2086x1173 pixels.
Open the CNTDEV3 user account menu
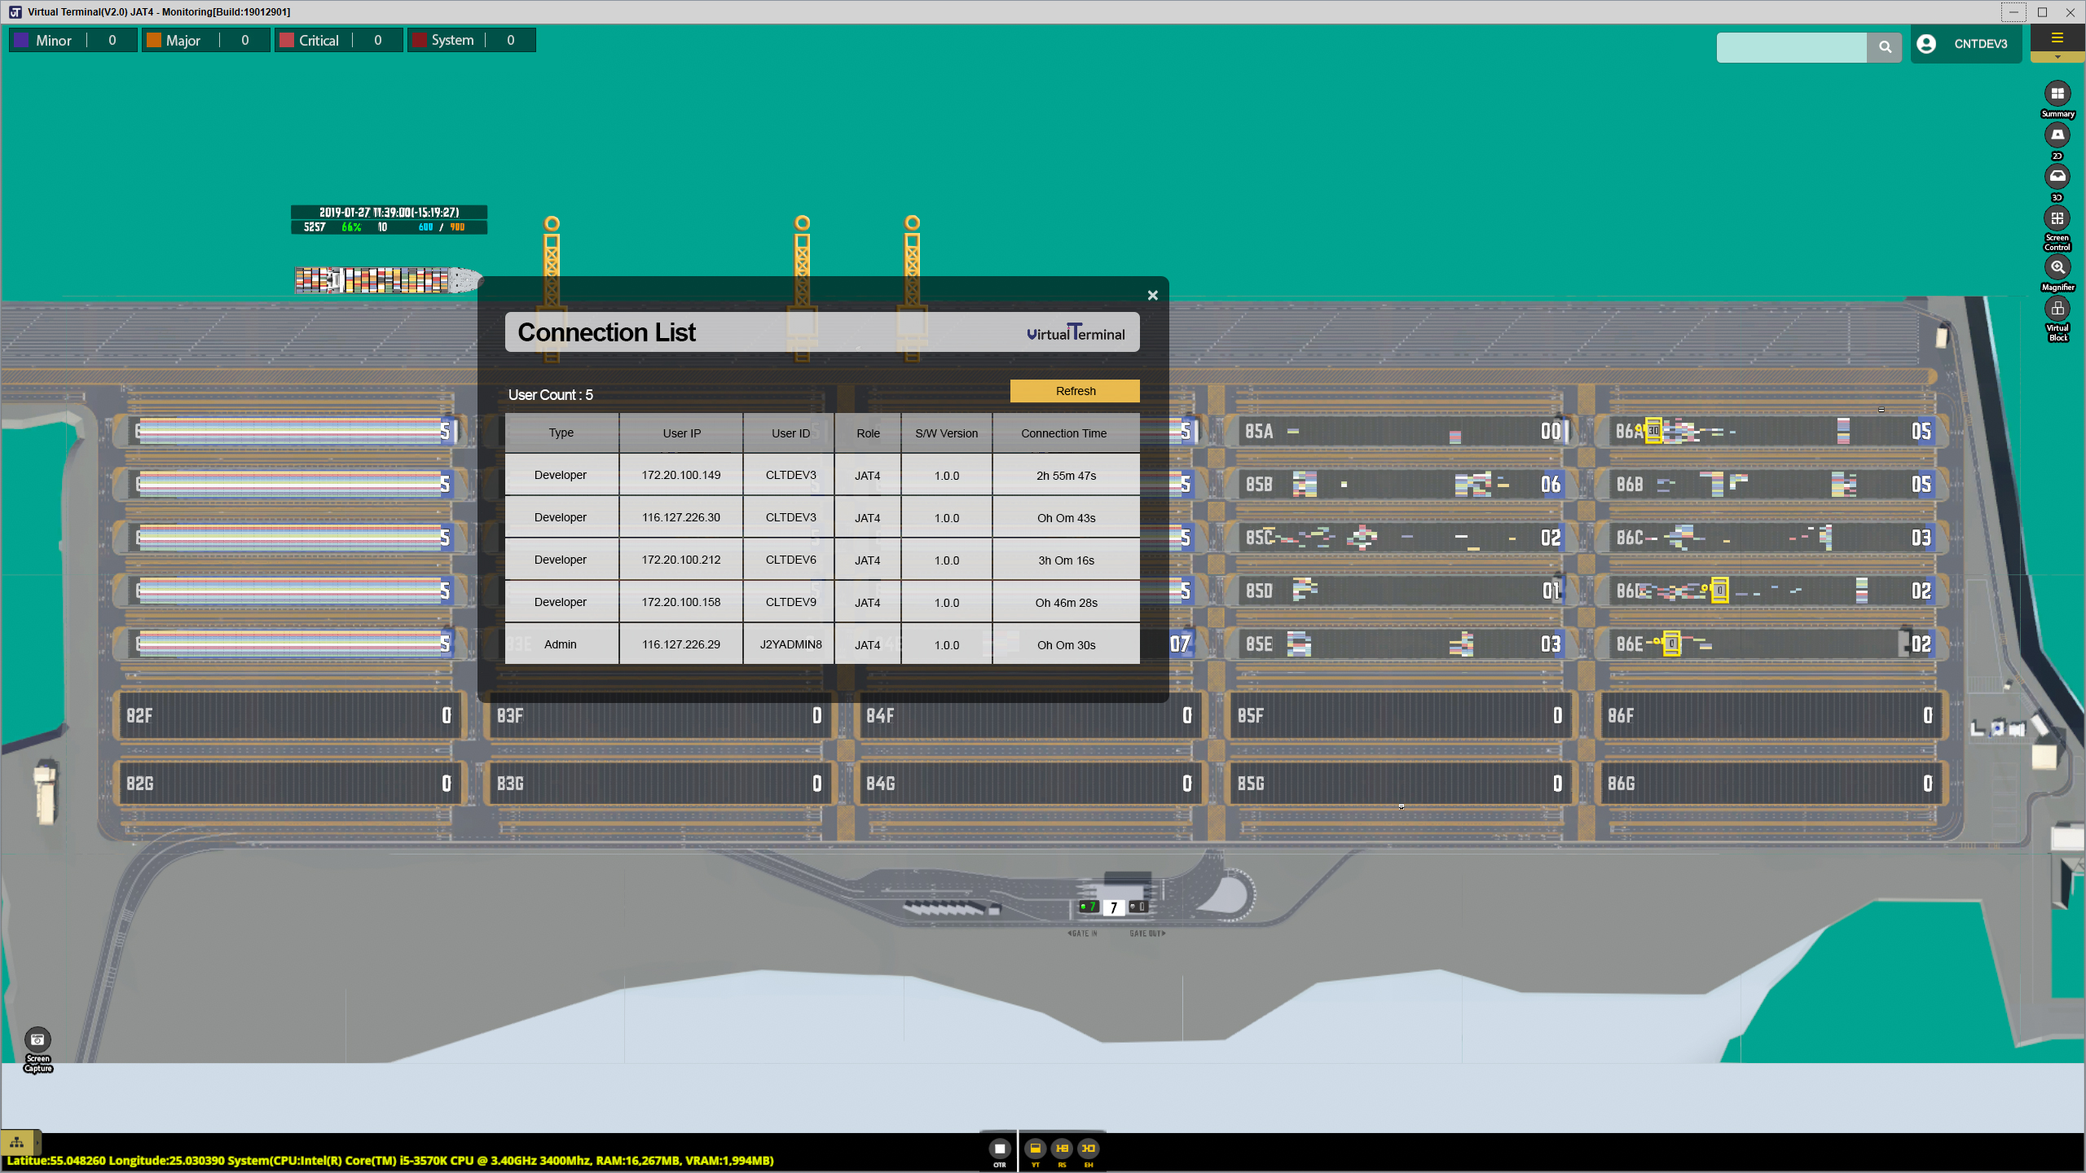point(1966,44)
